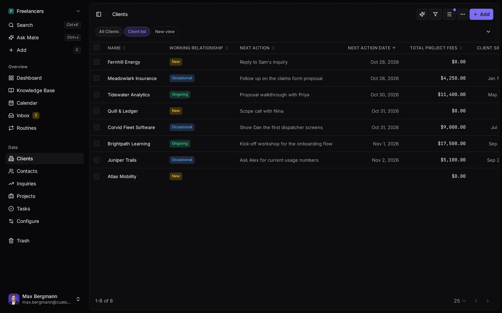
Task: Open Projects in the sidebar
Action: pyautogui.click(x=45, y=196)
